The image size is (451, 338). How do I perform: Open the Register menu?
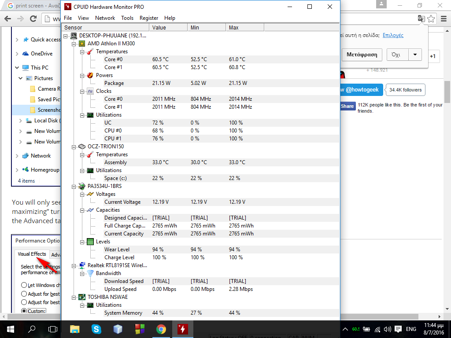coord(149,18)
